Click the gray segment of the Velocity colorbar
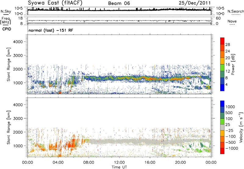Viewport: 244px width, 169px height. [222, 127]
